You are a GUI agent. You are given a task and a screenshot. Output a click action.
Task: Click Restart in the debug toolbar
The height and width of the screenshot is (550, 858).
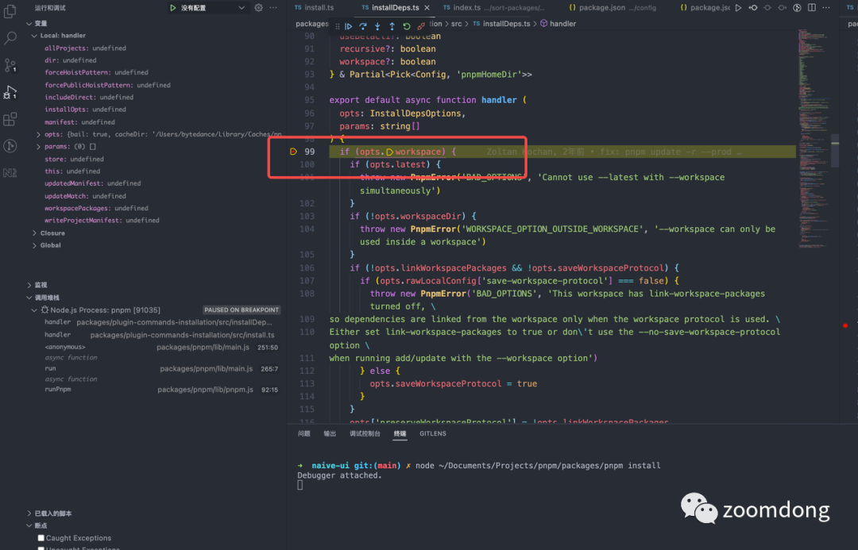(x=407, y=25)
